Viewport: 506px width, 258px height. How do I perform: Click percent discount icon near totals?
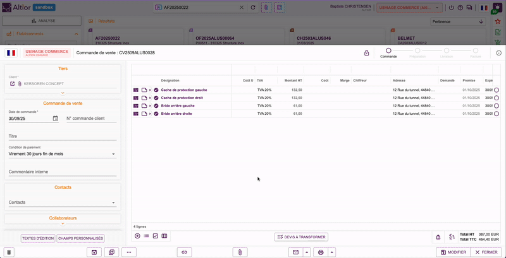click(452, 237)
